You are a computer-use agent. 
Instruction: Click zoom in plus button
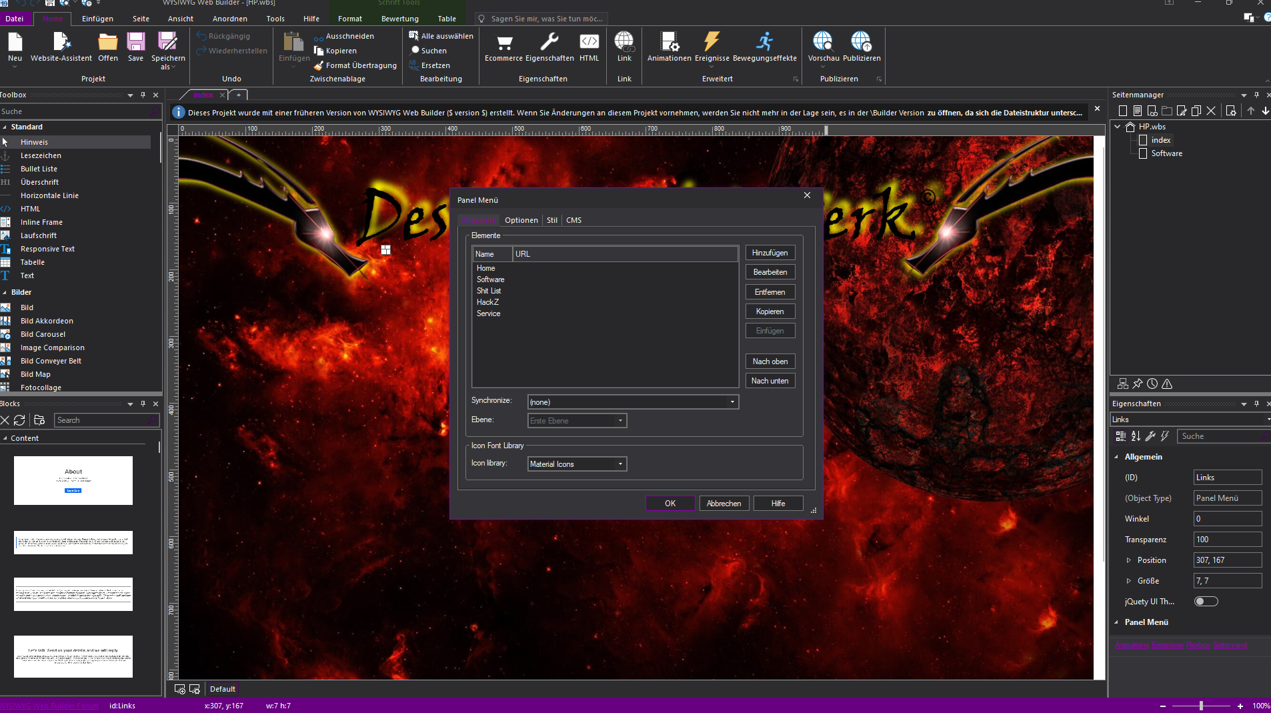pyautogui.click(x=1240, y=706)
